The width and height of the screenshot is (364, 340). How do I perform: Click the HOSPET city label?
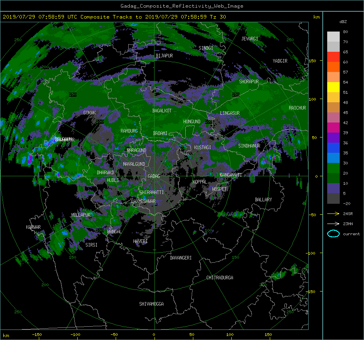click(219, 189)
